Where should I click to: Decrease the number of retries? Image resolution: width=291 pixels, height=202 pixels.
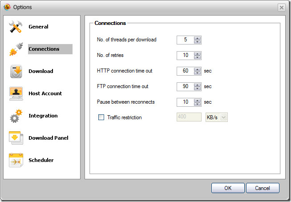click(197, 57)
